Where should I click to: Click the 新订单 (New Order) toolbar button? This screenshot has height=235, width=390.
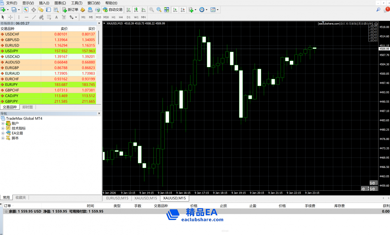click(70, 10)
